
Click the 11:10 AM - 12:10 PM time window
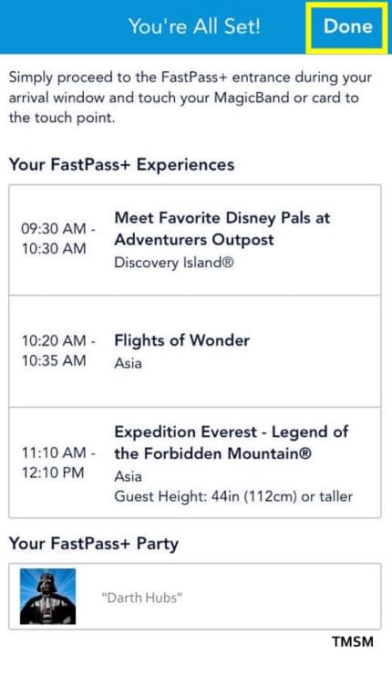tap(58, 463)
